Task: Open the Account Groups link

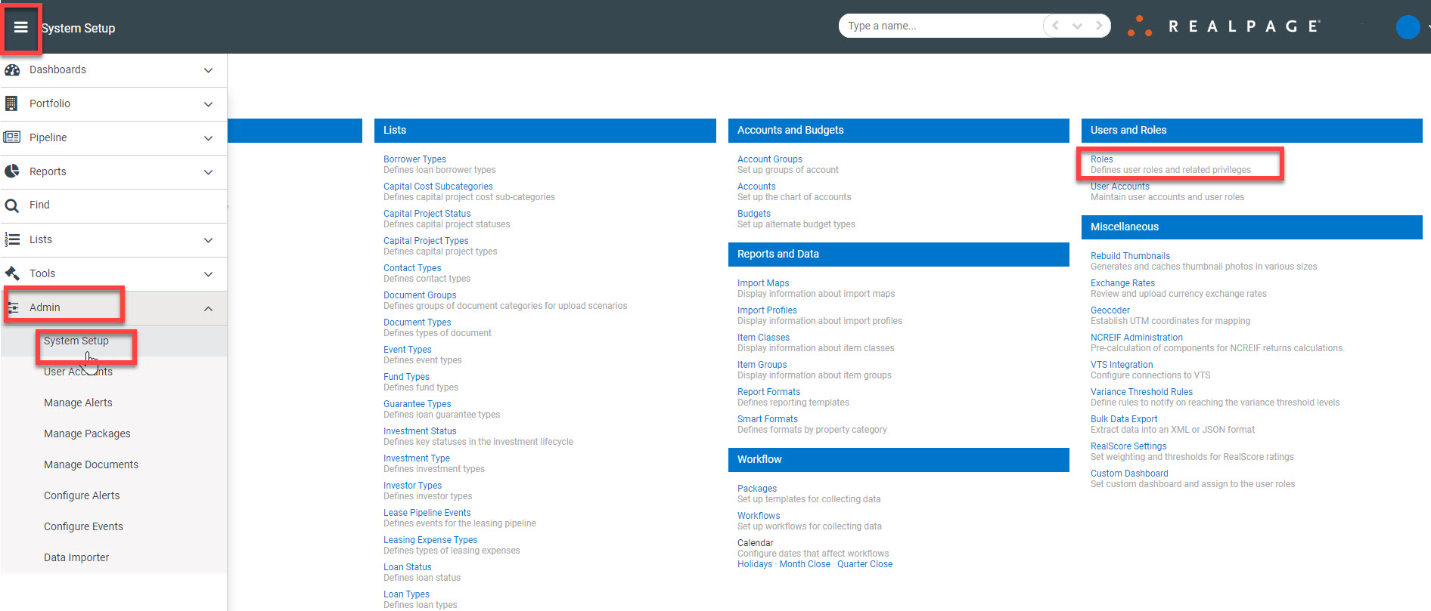Action: tap(770, 159)
